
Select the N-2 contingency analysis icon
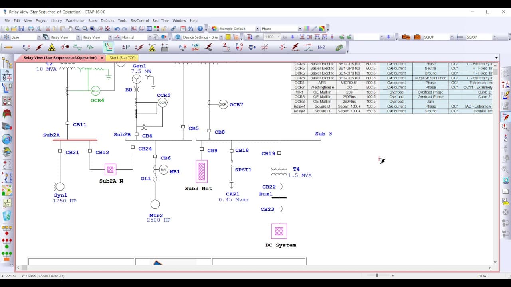[x=321, y=47]
